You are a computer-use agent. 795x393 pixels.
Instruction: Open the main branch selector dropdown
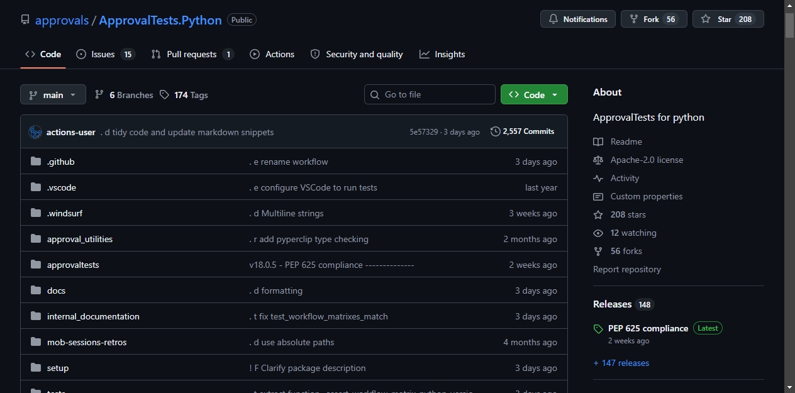[53, 95]
